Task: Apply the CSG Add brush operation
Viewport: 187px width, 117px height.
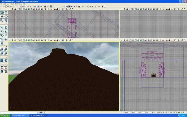Action: pos(2,50)
